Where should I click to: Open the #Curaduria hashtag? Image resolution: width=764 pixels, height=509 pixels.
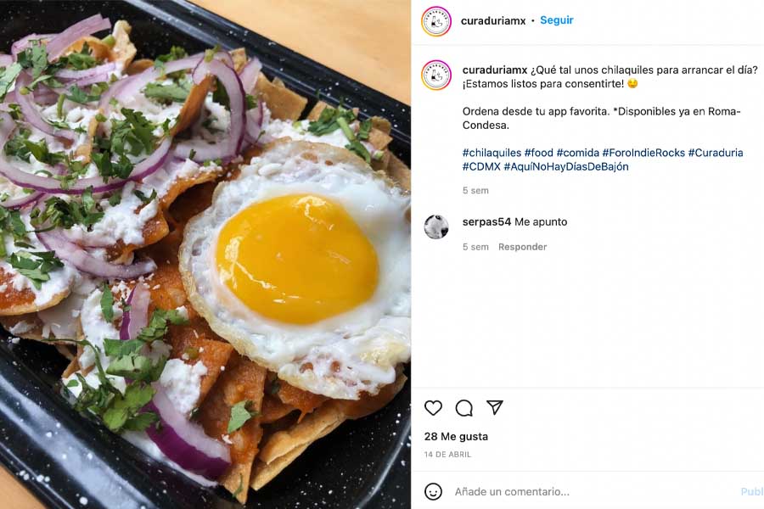click(x=716, y=153)
